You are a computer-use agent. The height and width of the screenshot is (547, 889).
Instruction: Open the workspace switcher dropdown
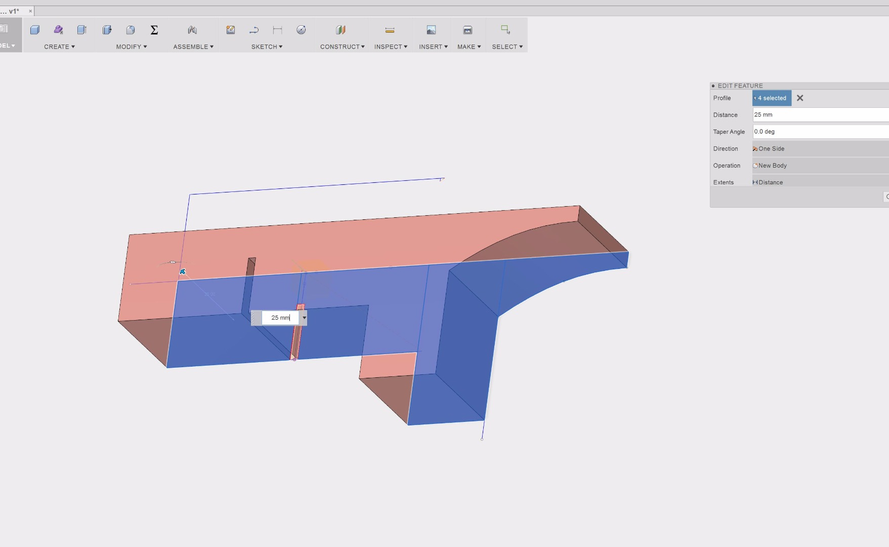pyautogui.click(x=8, y=46)
